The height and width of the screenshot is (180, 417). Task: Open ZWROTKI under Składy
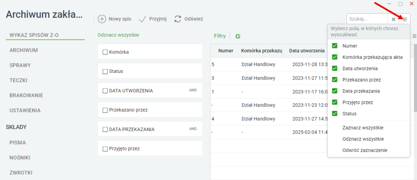click(21, 173)
